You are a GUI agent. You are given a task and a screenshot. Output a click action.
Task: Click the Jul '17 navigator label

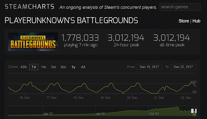click(x=100, y=114)
